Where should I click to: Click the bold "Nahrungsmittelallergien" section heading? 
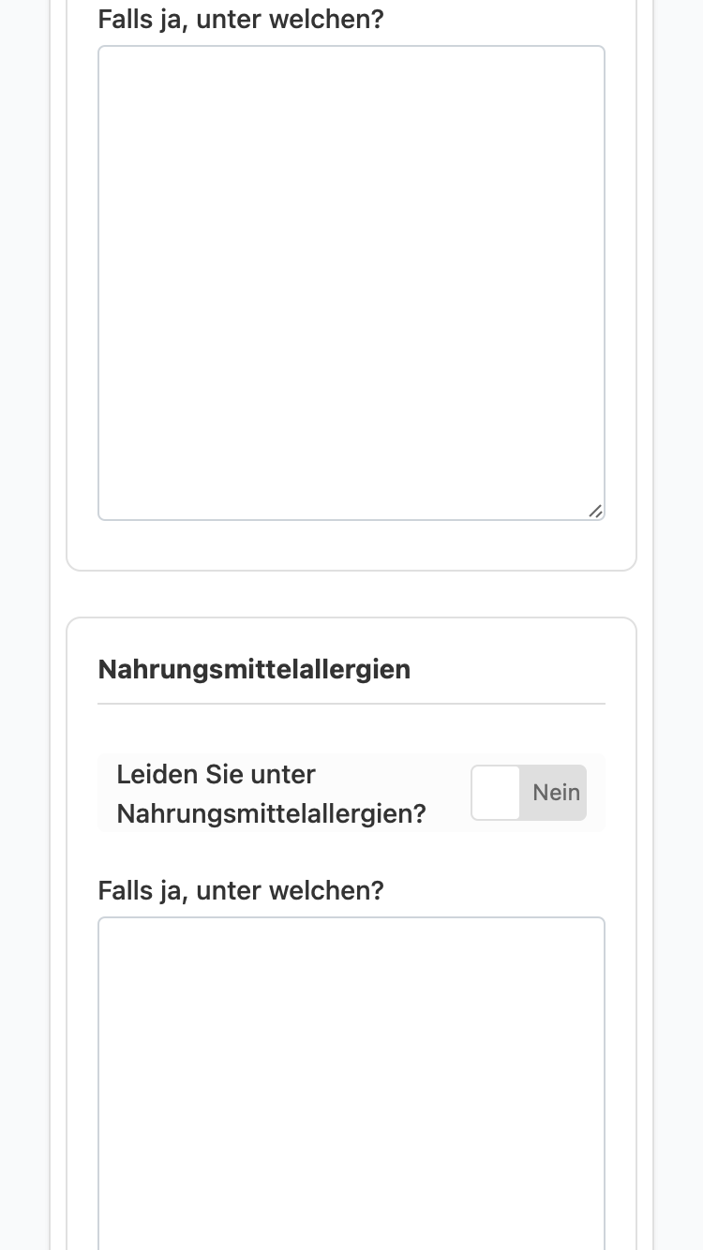254,670
